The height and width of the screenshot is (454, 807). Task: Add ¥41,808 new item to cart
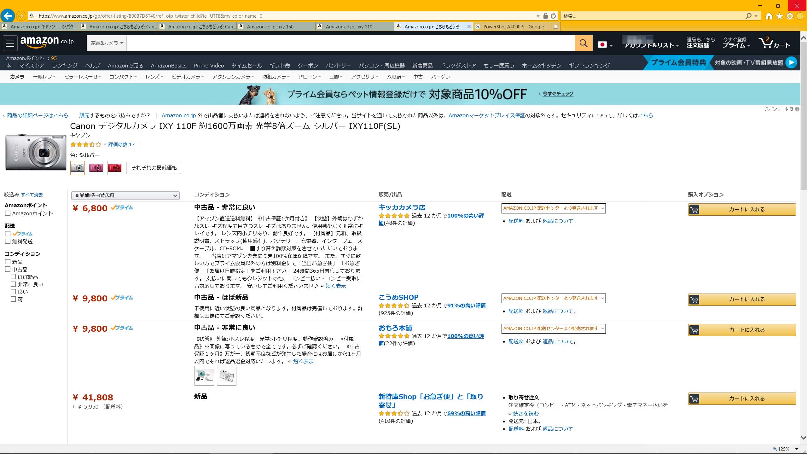point(742,399)
